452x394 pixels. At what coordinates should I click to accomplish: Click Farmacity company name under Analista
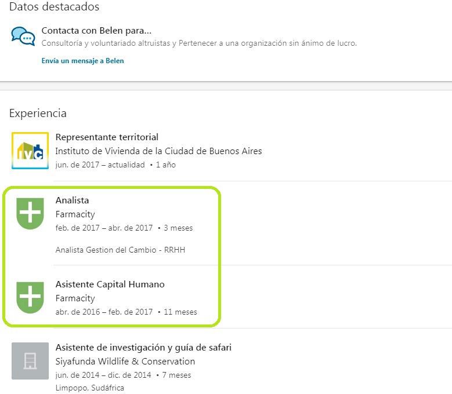[x=75, y=214]
